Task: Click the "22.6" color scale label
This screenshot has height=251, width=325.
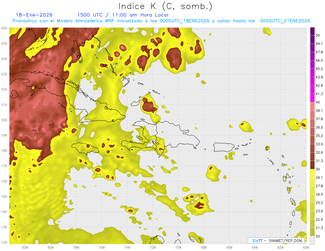Action: (319, 220)
